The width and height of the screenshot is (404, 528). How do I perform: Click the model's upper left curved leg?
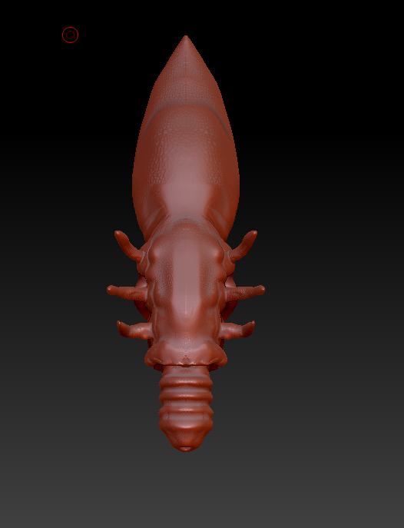point(128,246)
